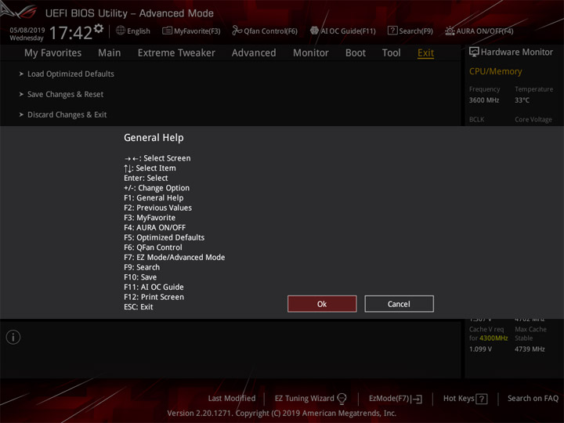This screenshot has width=564, height=423.
Task: Click the 33°C temperature value
Action: (522, 100)
